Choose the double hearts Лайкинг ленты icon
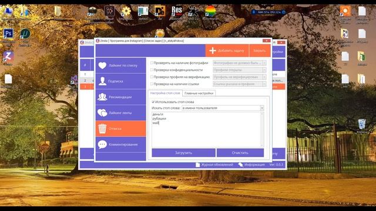376x211 pixels. click(102, 113)
